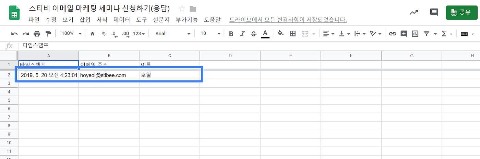The height and width of the screenshot is (159, 480).
Task: Select cell hoyeol@stibee.com
Action: coord(109,75)
